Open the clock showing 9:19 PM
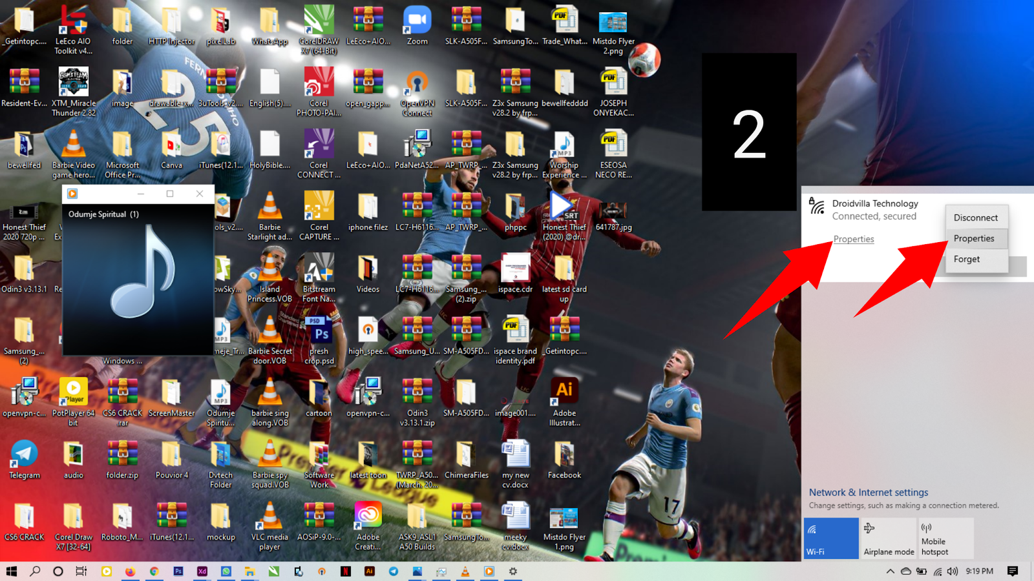 pos(979,571)
